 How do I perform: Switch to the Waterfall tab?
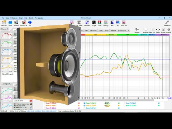[113, 31]
